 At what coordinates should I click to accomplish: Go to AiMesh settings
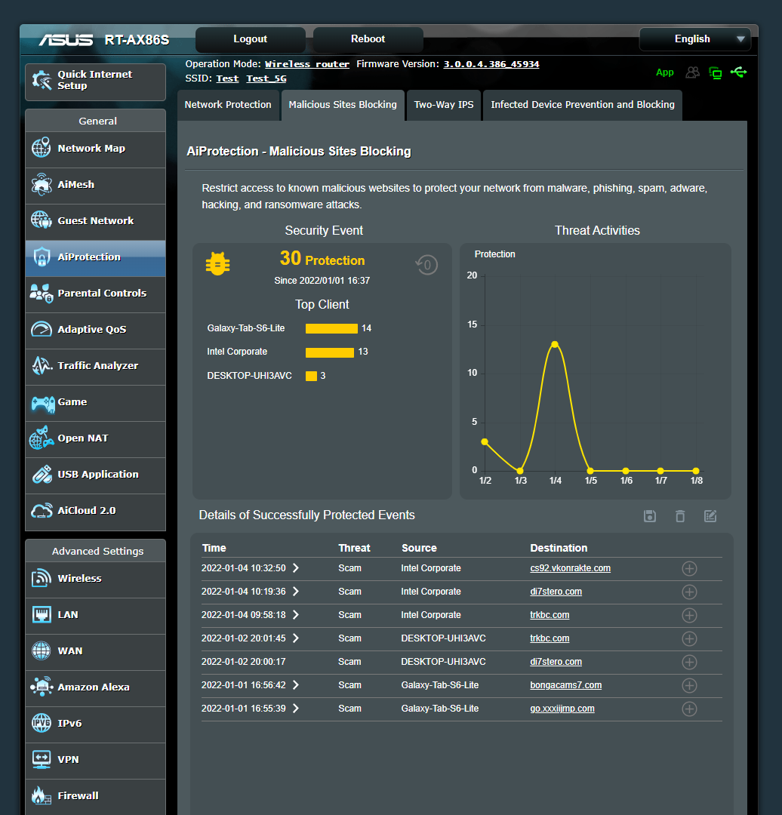95,186
